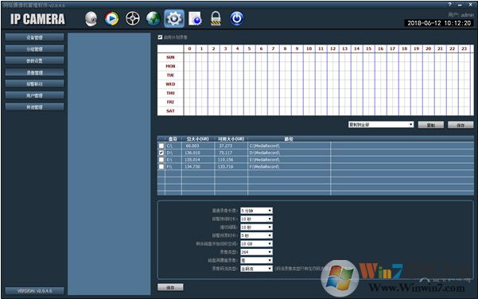Viewport: 478px width, 299px height.
Task: Open the 主码流 stream type dropdown
Action: click(256, 269)
